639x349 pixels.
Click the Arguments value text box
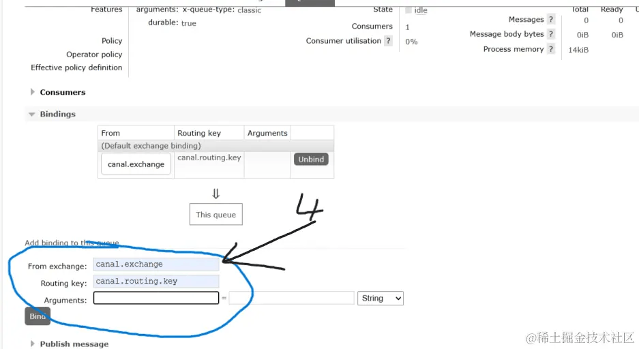pos(291,298)
